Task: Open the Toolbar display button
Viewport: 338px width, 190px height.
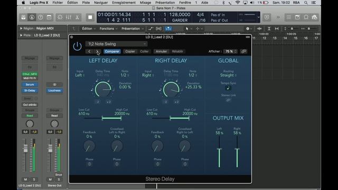Action: tap(49, 17)
